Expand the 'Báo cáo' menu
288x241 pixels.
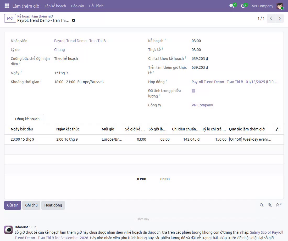pos(77,6)
